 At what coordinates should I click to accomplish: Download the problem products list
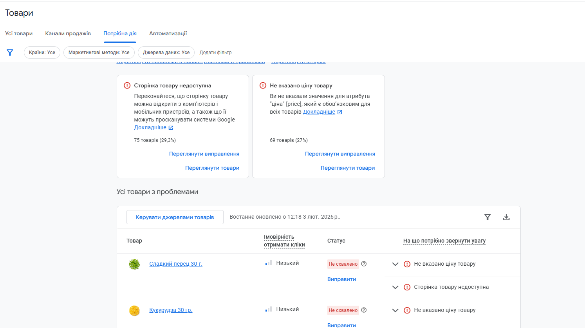(506, 217)
